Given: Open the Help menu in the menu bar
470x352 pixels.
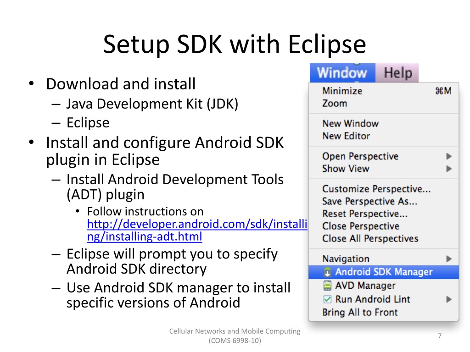Looking at the screenshot, I should 397,73.
